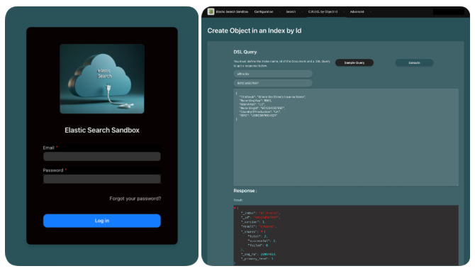The height and width of the screenshot is (271, 475).
Task: Click the blacked-out user area in navbar
Action: point(448,12)
